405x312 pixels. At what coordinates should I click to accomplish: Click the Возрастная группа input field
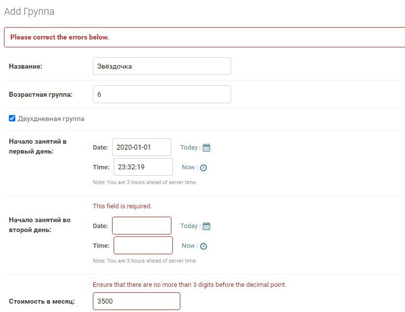[162, 94]
